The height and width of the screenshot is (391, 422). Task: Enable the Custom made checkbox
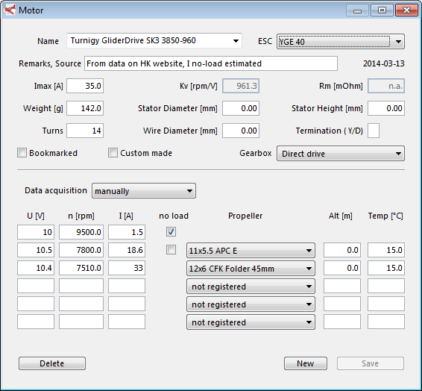coord(113,153)
